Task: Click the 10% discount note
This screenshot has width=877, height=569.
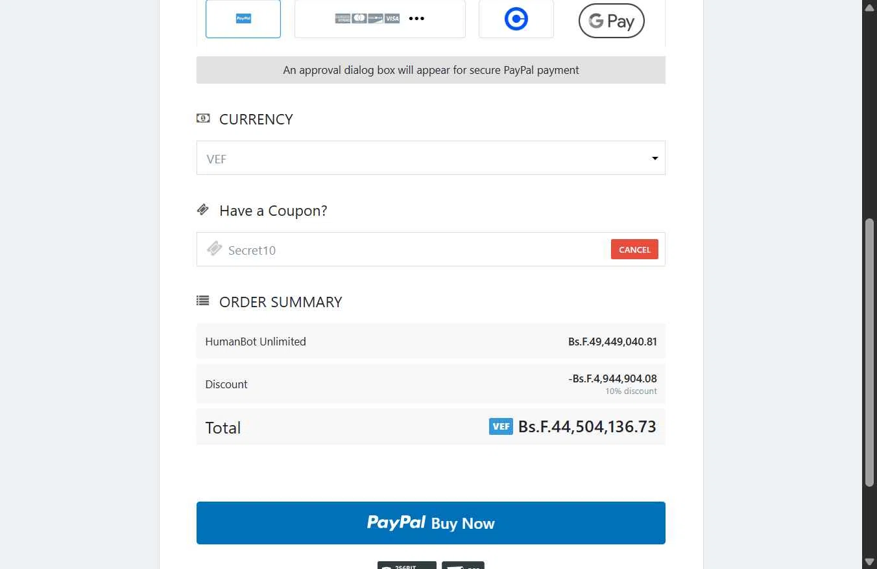Action: click(631, 391)
